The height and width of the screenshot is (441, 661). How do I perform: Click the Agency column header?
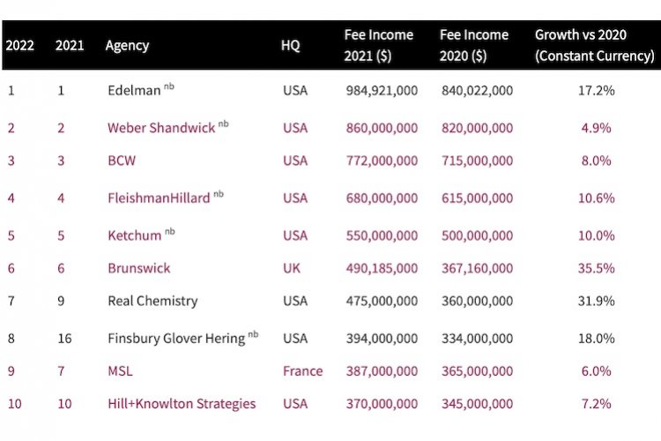[x=127, y=45]
